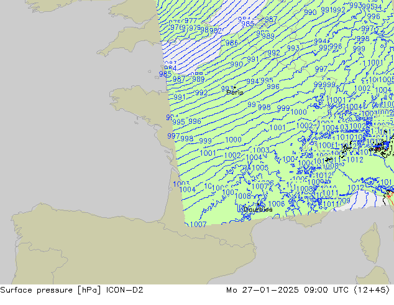394x305 pixels.
Task: Click the ICON-D2 model name
Action: (x=125, y=289)
